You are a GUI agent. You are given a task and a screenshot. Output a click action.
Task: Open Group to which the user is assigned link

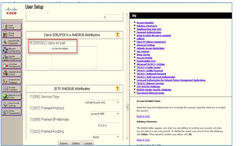tap(154, 35)
